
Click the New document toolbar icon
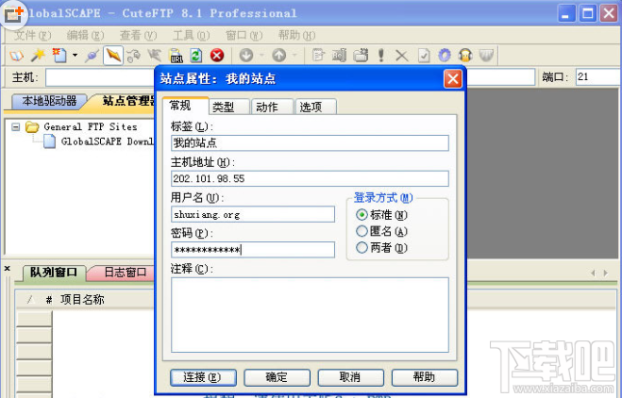(59, 56)
